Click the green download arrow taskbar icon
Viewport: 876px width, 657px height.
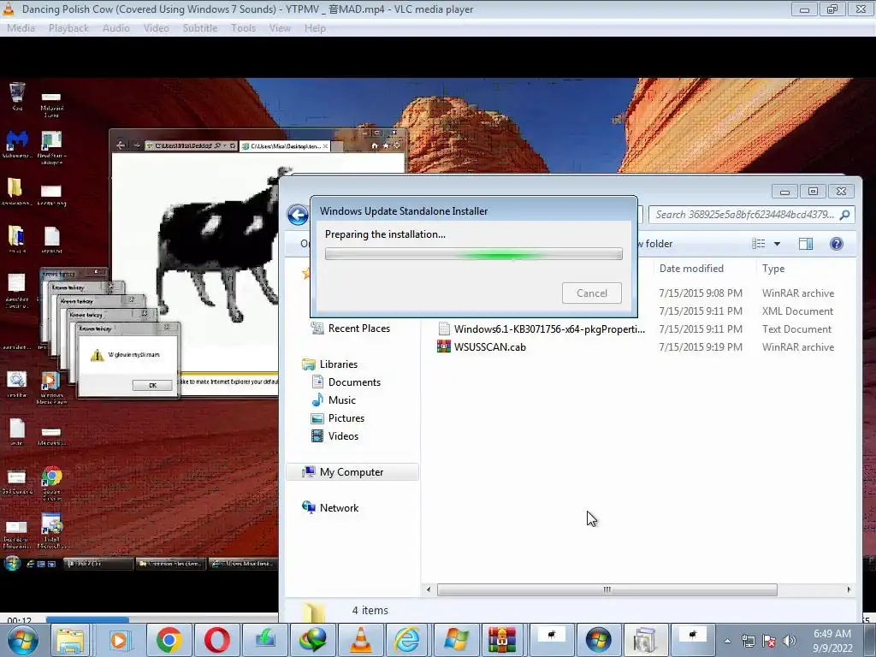coord(265,640)
